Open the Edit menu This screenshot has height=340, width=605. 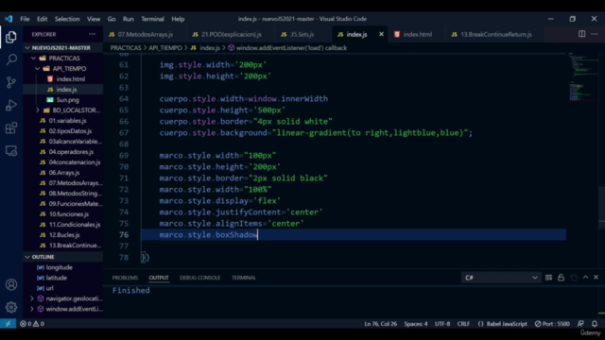pyautogui.click(x=42, y=19)
